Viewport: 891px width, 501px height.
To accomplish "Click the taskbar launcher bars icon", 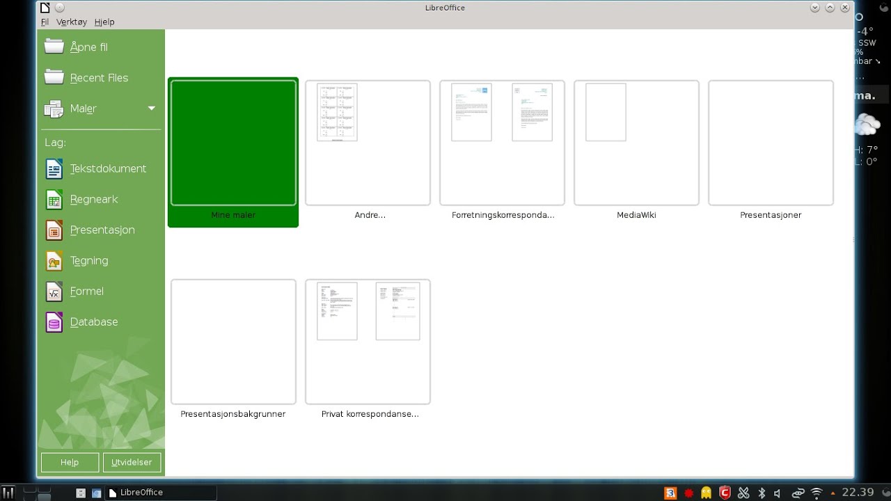I will point(8,493).
